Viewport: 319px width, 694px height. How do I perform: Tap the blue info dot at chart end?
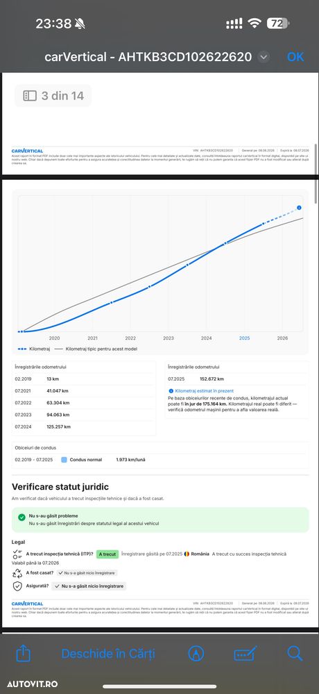[x=299, y=208]
